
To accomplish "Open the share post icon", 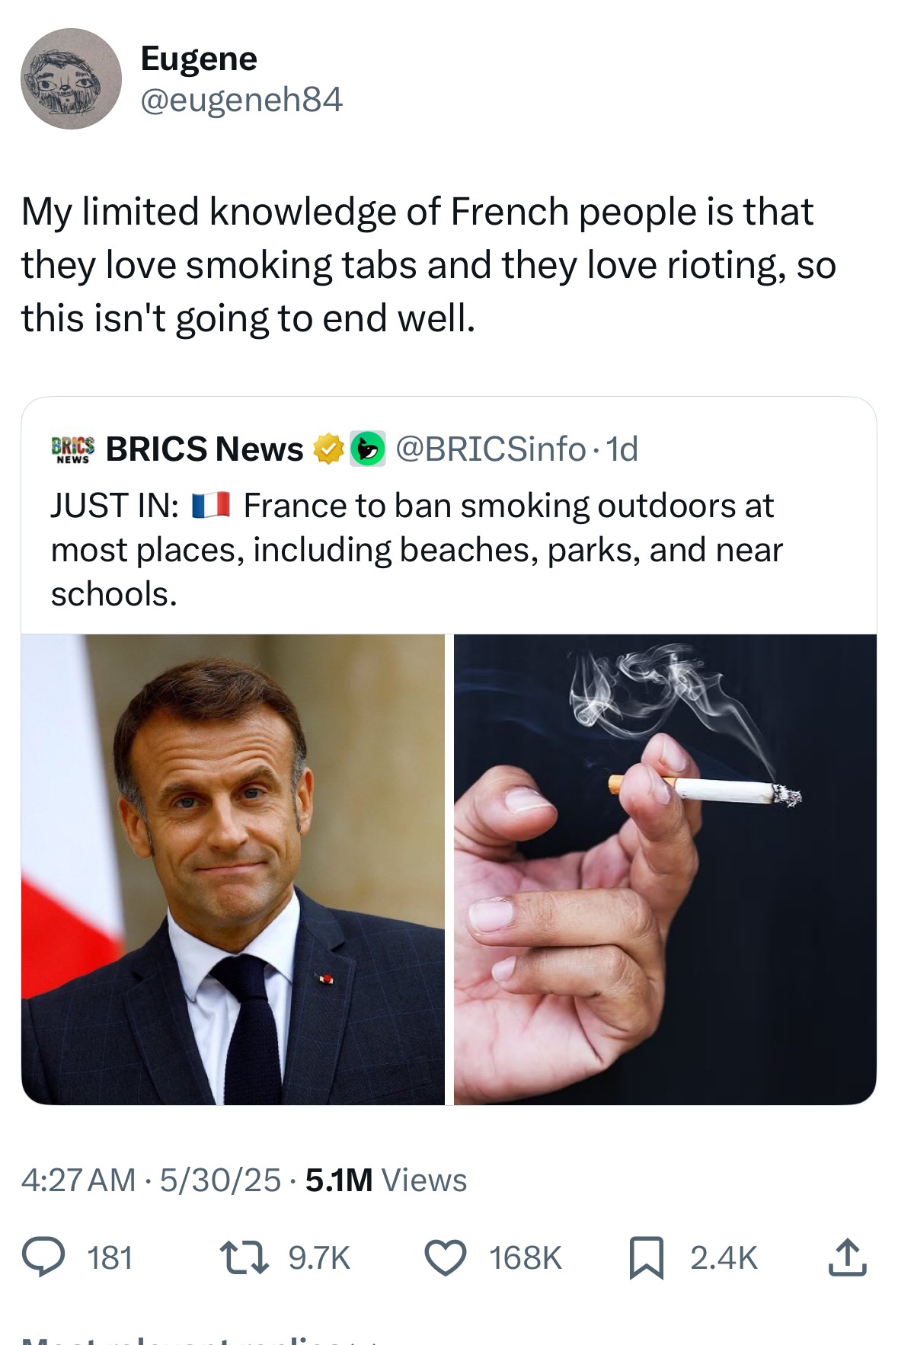I will tap(847, 1257).
